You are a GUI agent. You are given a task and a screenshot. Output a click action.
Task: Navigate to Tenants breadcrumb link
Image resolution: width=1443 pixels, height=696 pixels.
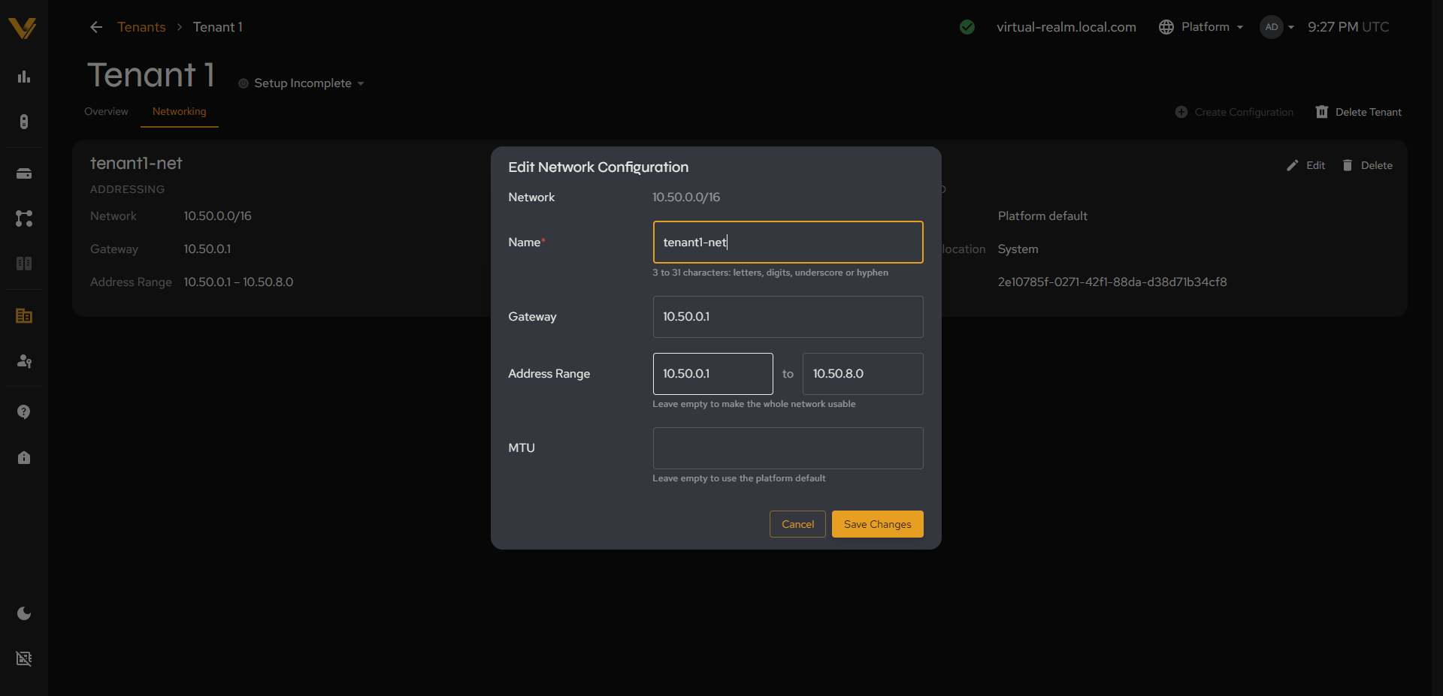(141, 27)
